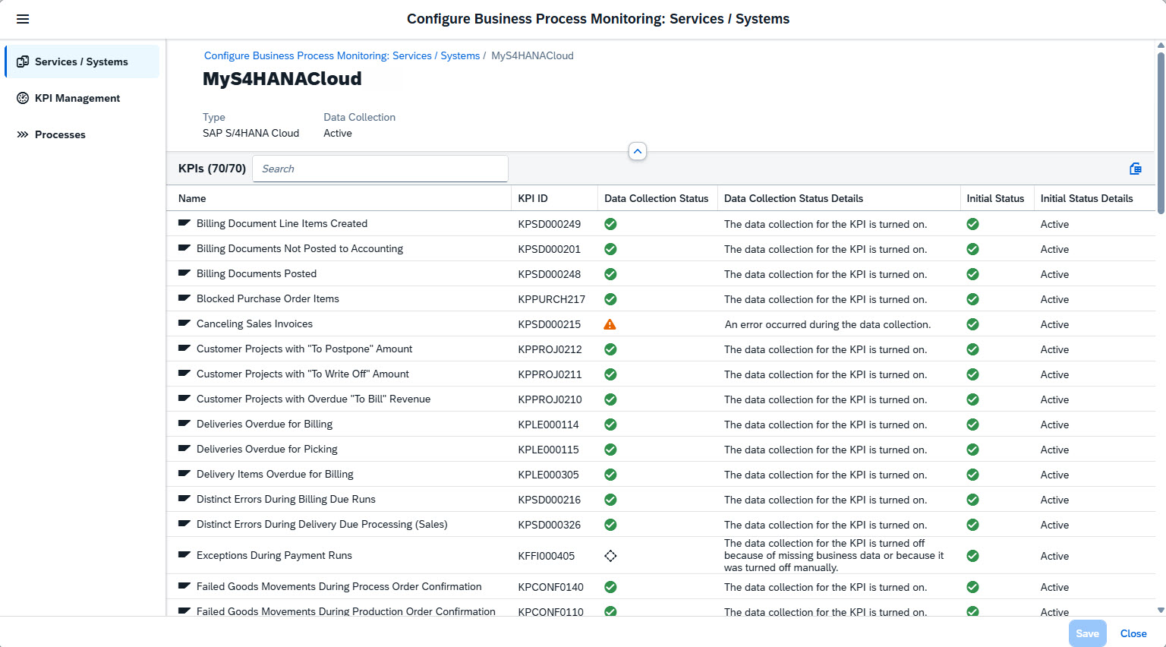Click green data collection checkmark for Blocked Purchase Order Items
This screenshot has height=647, width=1166.
610,299
